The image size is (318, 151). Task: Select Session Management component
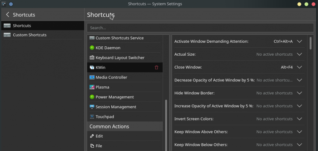tap(125, 107)
